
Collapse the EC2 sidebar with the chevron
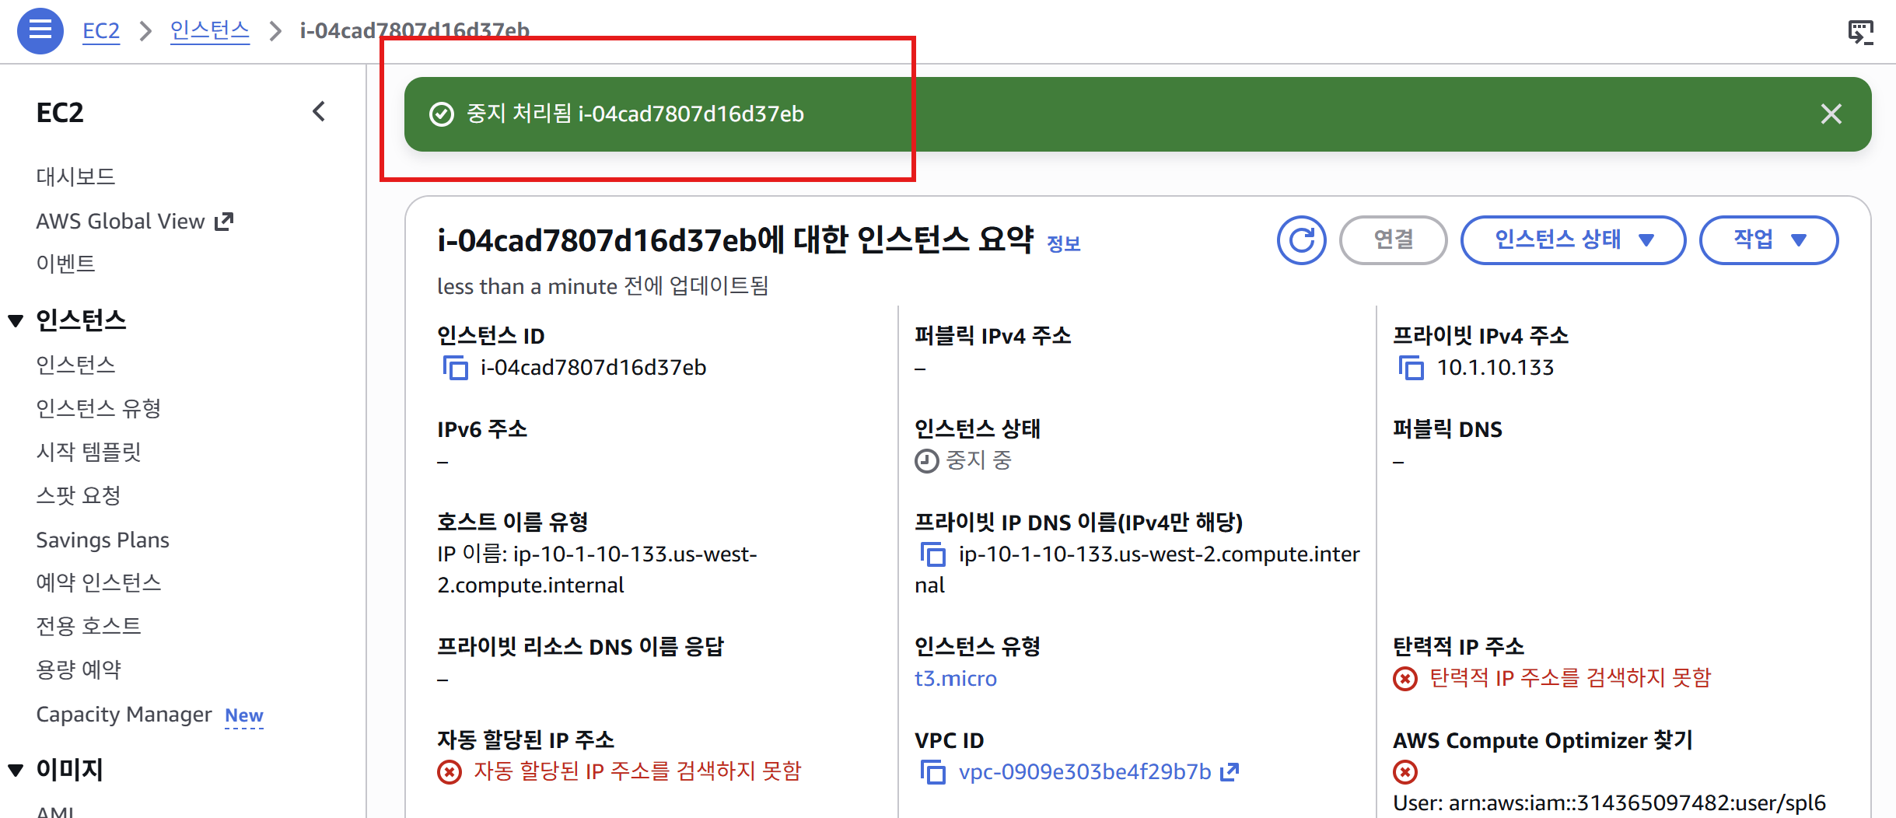319,111
